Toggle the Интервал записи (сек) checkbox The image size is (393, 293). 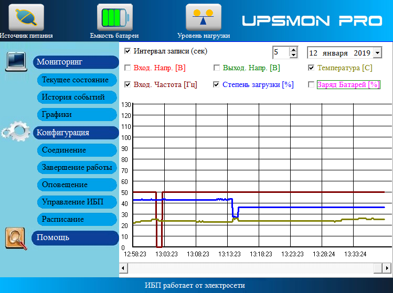point(128,51)
